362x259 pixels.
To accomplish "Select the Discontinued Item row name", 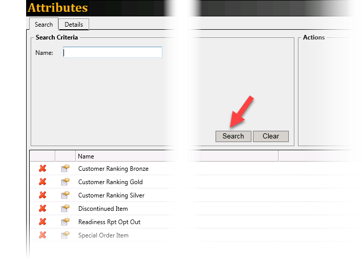I will (103, 209).
